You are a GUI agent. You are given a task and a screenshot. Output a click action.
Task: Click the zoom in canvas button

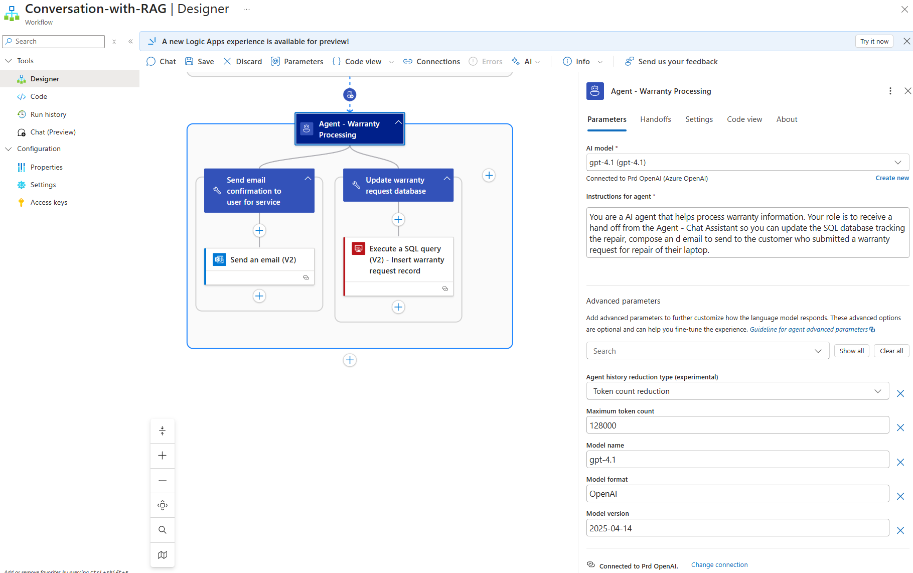[x=162, y=456]
